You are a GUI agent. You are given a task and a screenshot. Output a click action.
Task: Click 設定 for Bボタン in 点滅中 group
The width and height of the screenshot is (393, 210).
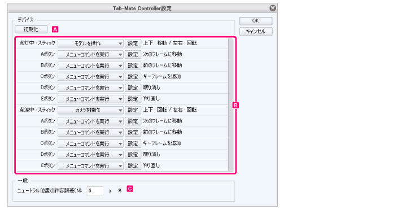point(133,132)
